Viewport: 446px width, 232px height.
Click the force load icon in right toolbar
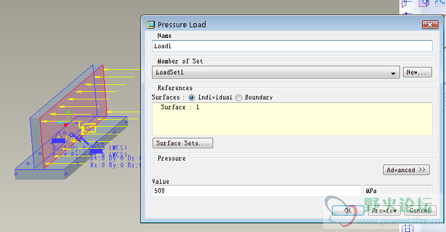(407, 3)
